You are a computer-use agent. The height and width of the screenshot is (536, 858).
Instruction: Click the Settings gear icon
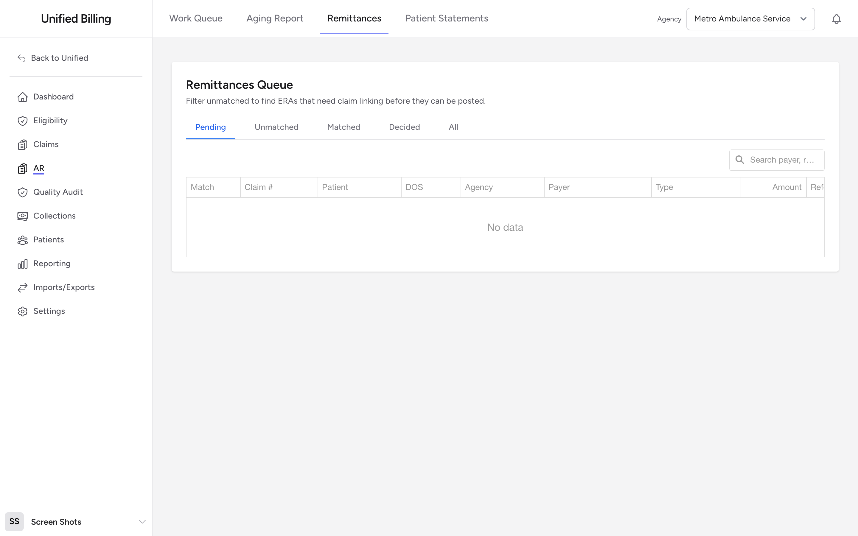22,311
